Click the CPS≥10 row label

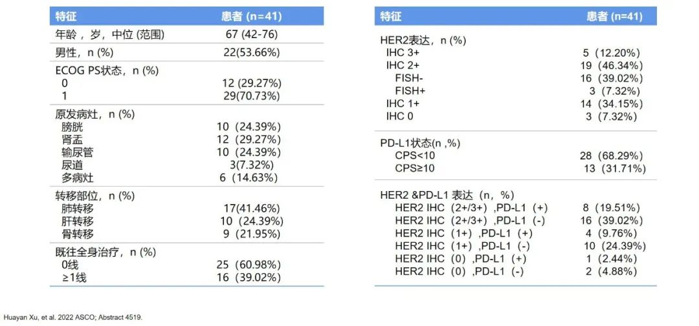coord(415,168)
